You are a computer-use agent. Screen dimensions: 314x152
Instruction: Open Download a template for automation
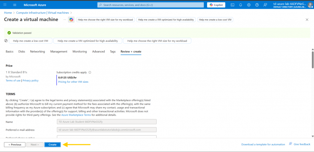coord(263,144)
